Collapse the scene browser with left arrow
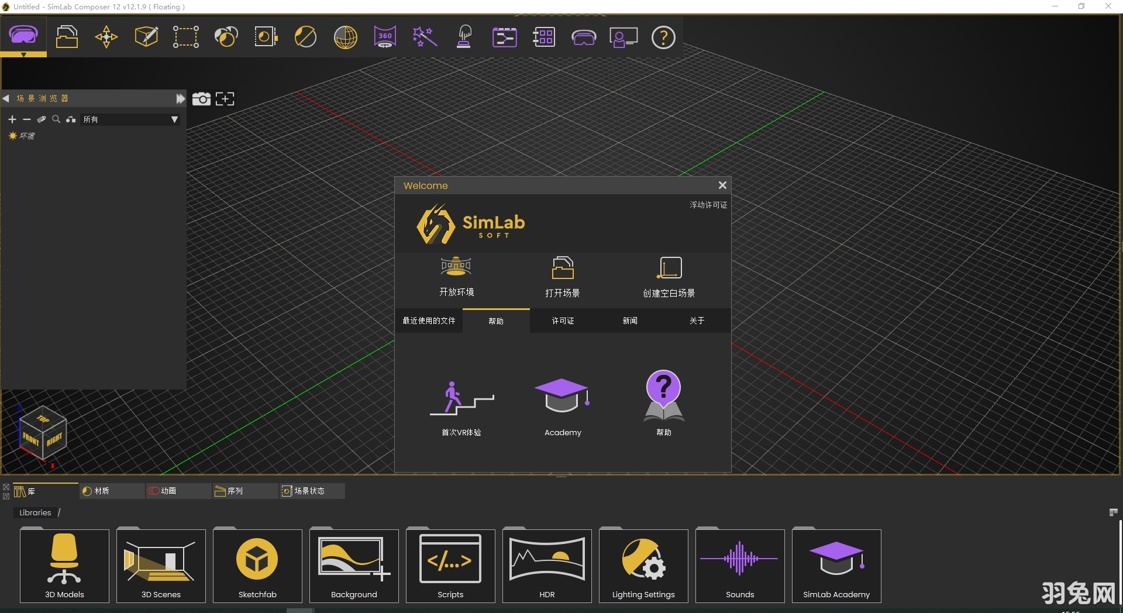This screenshot has width=1123, height=613. point(6,98)
